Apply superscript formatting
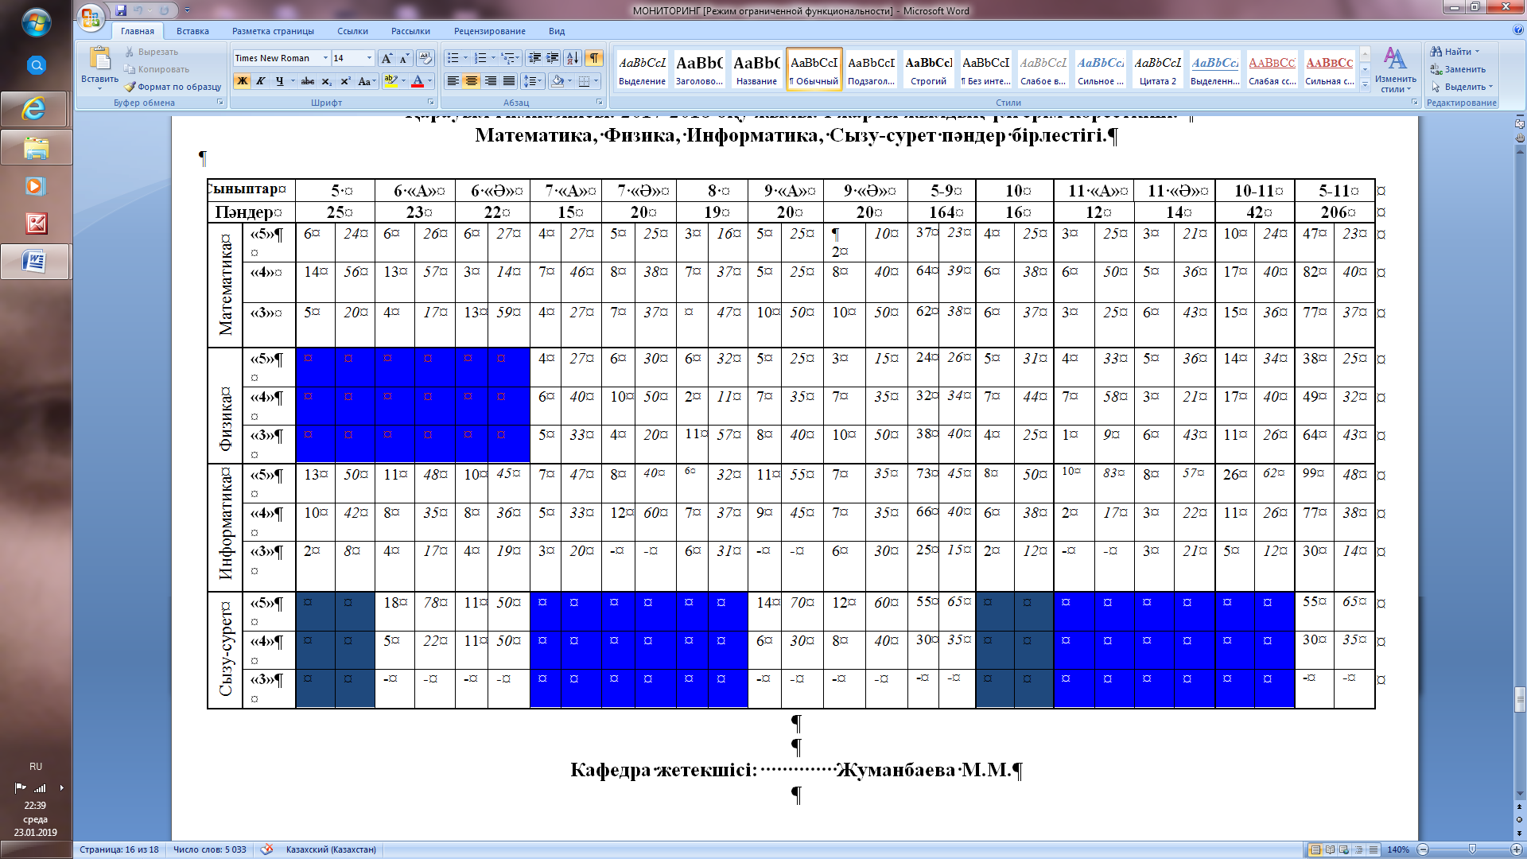Viewport: 1527px width, 859px height. click(345, 81)
